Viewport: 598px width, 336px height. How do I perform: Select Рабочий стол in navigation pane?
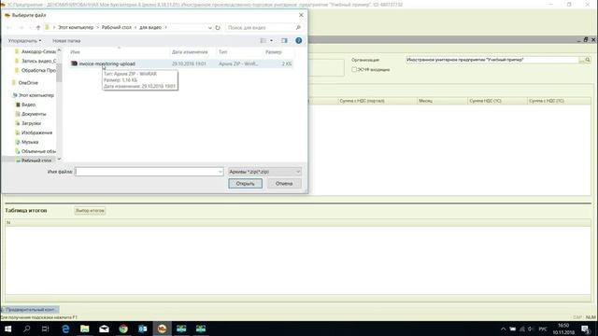coord(36,161)
